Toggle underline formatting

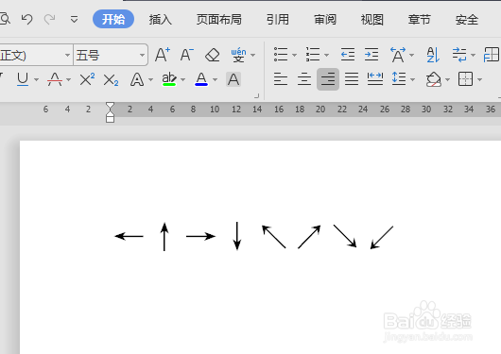coord(23,79)
